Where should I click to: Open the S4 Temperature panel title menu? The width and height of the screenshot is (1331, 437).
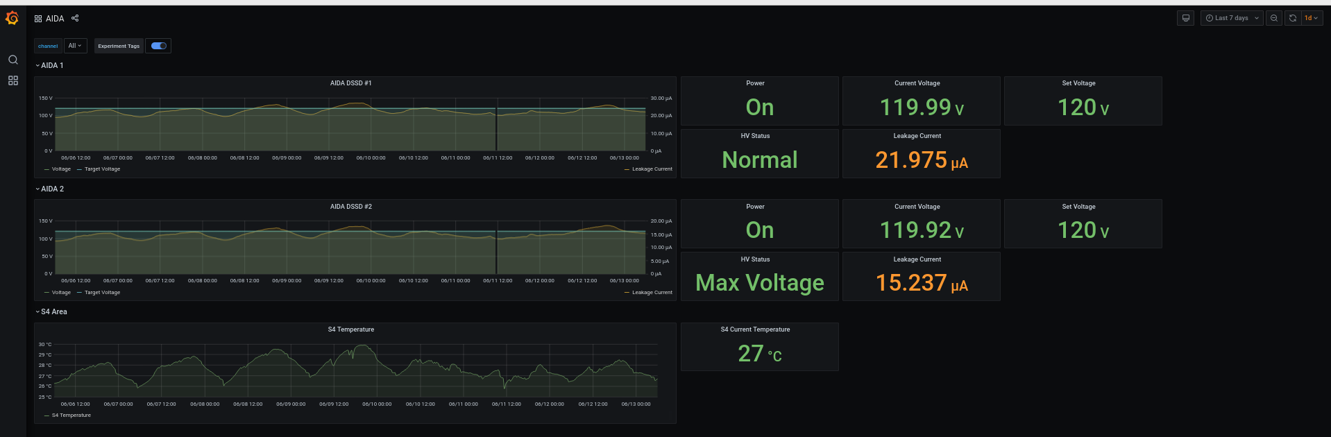350,329
